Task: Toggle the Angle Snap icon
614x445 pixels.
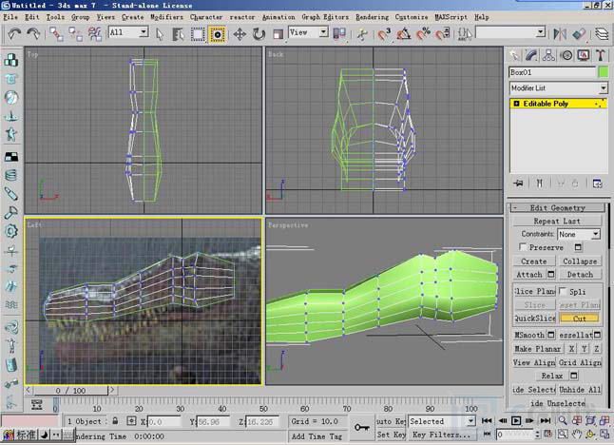Action: (x=404, y=34)
